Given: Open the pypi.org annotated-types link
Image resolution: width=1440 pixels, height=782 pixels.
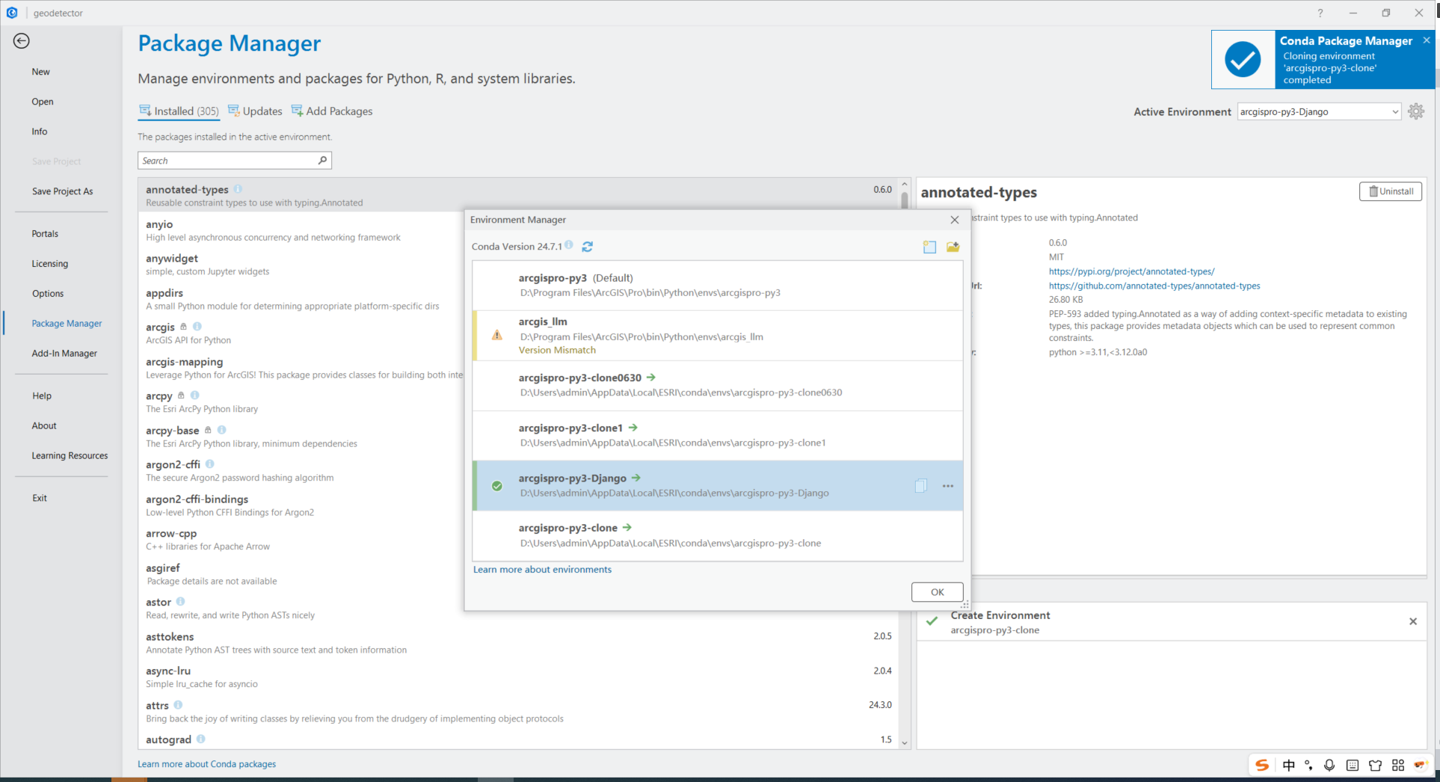Looking at the screenshot, I should (x=1131, y=271).
